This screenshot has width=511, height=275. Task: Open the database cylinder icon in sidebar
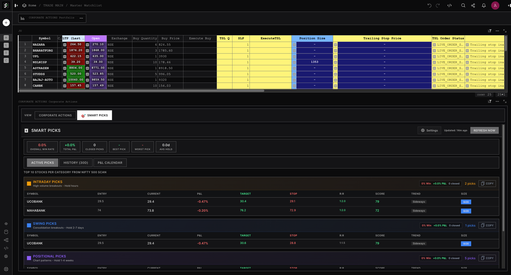coord(6,232)
